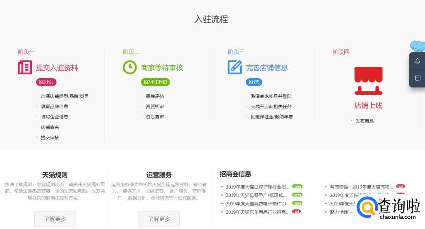
Task: Click the 招商会信息 heading
Action: tap(235, 174)
